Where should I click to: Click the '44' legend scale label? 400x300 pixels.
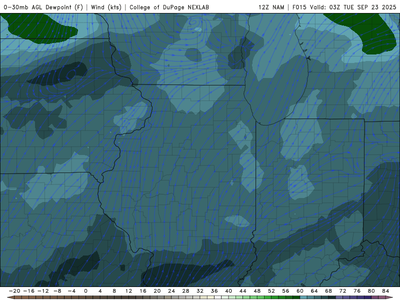243,291
